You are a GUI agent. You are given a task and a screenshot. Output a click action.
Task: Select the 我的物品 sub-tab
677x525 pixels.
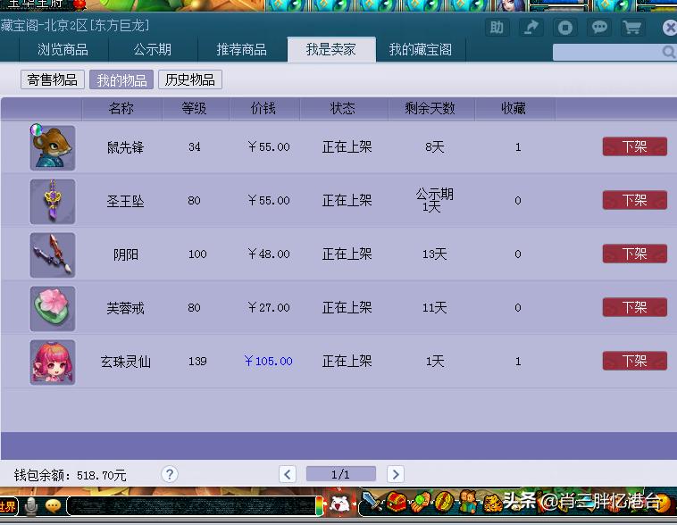pyautogui.click(x=121, y=79)
